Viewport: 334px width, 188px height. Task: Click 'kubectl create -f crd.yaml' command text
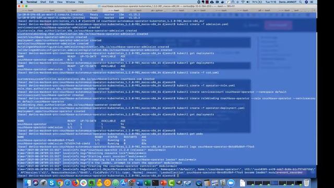tap(198, 73)
